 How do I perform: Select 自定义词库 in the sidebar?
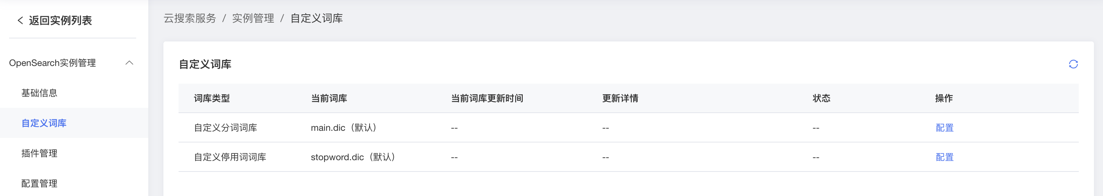(44, 123)
